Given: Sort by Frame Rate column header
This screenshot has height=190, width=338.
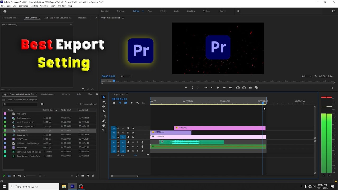Looking at the screenshot, I should [48, 110].
